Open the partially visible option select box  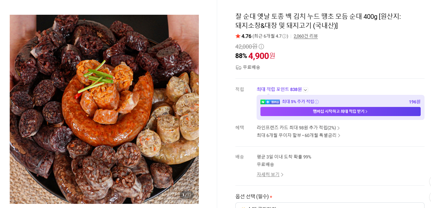(330, 205)
